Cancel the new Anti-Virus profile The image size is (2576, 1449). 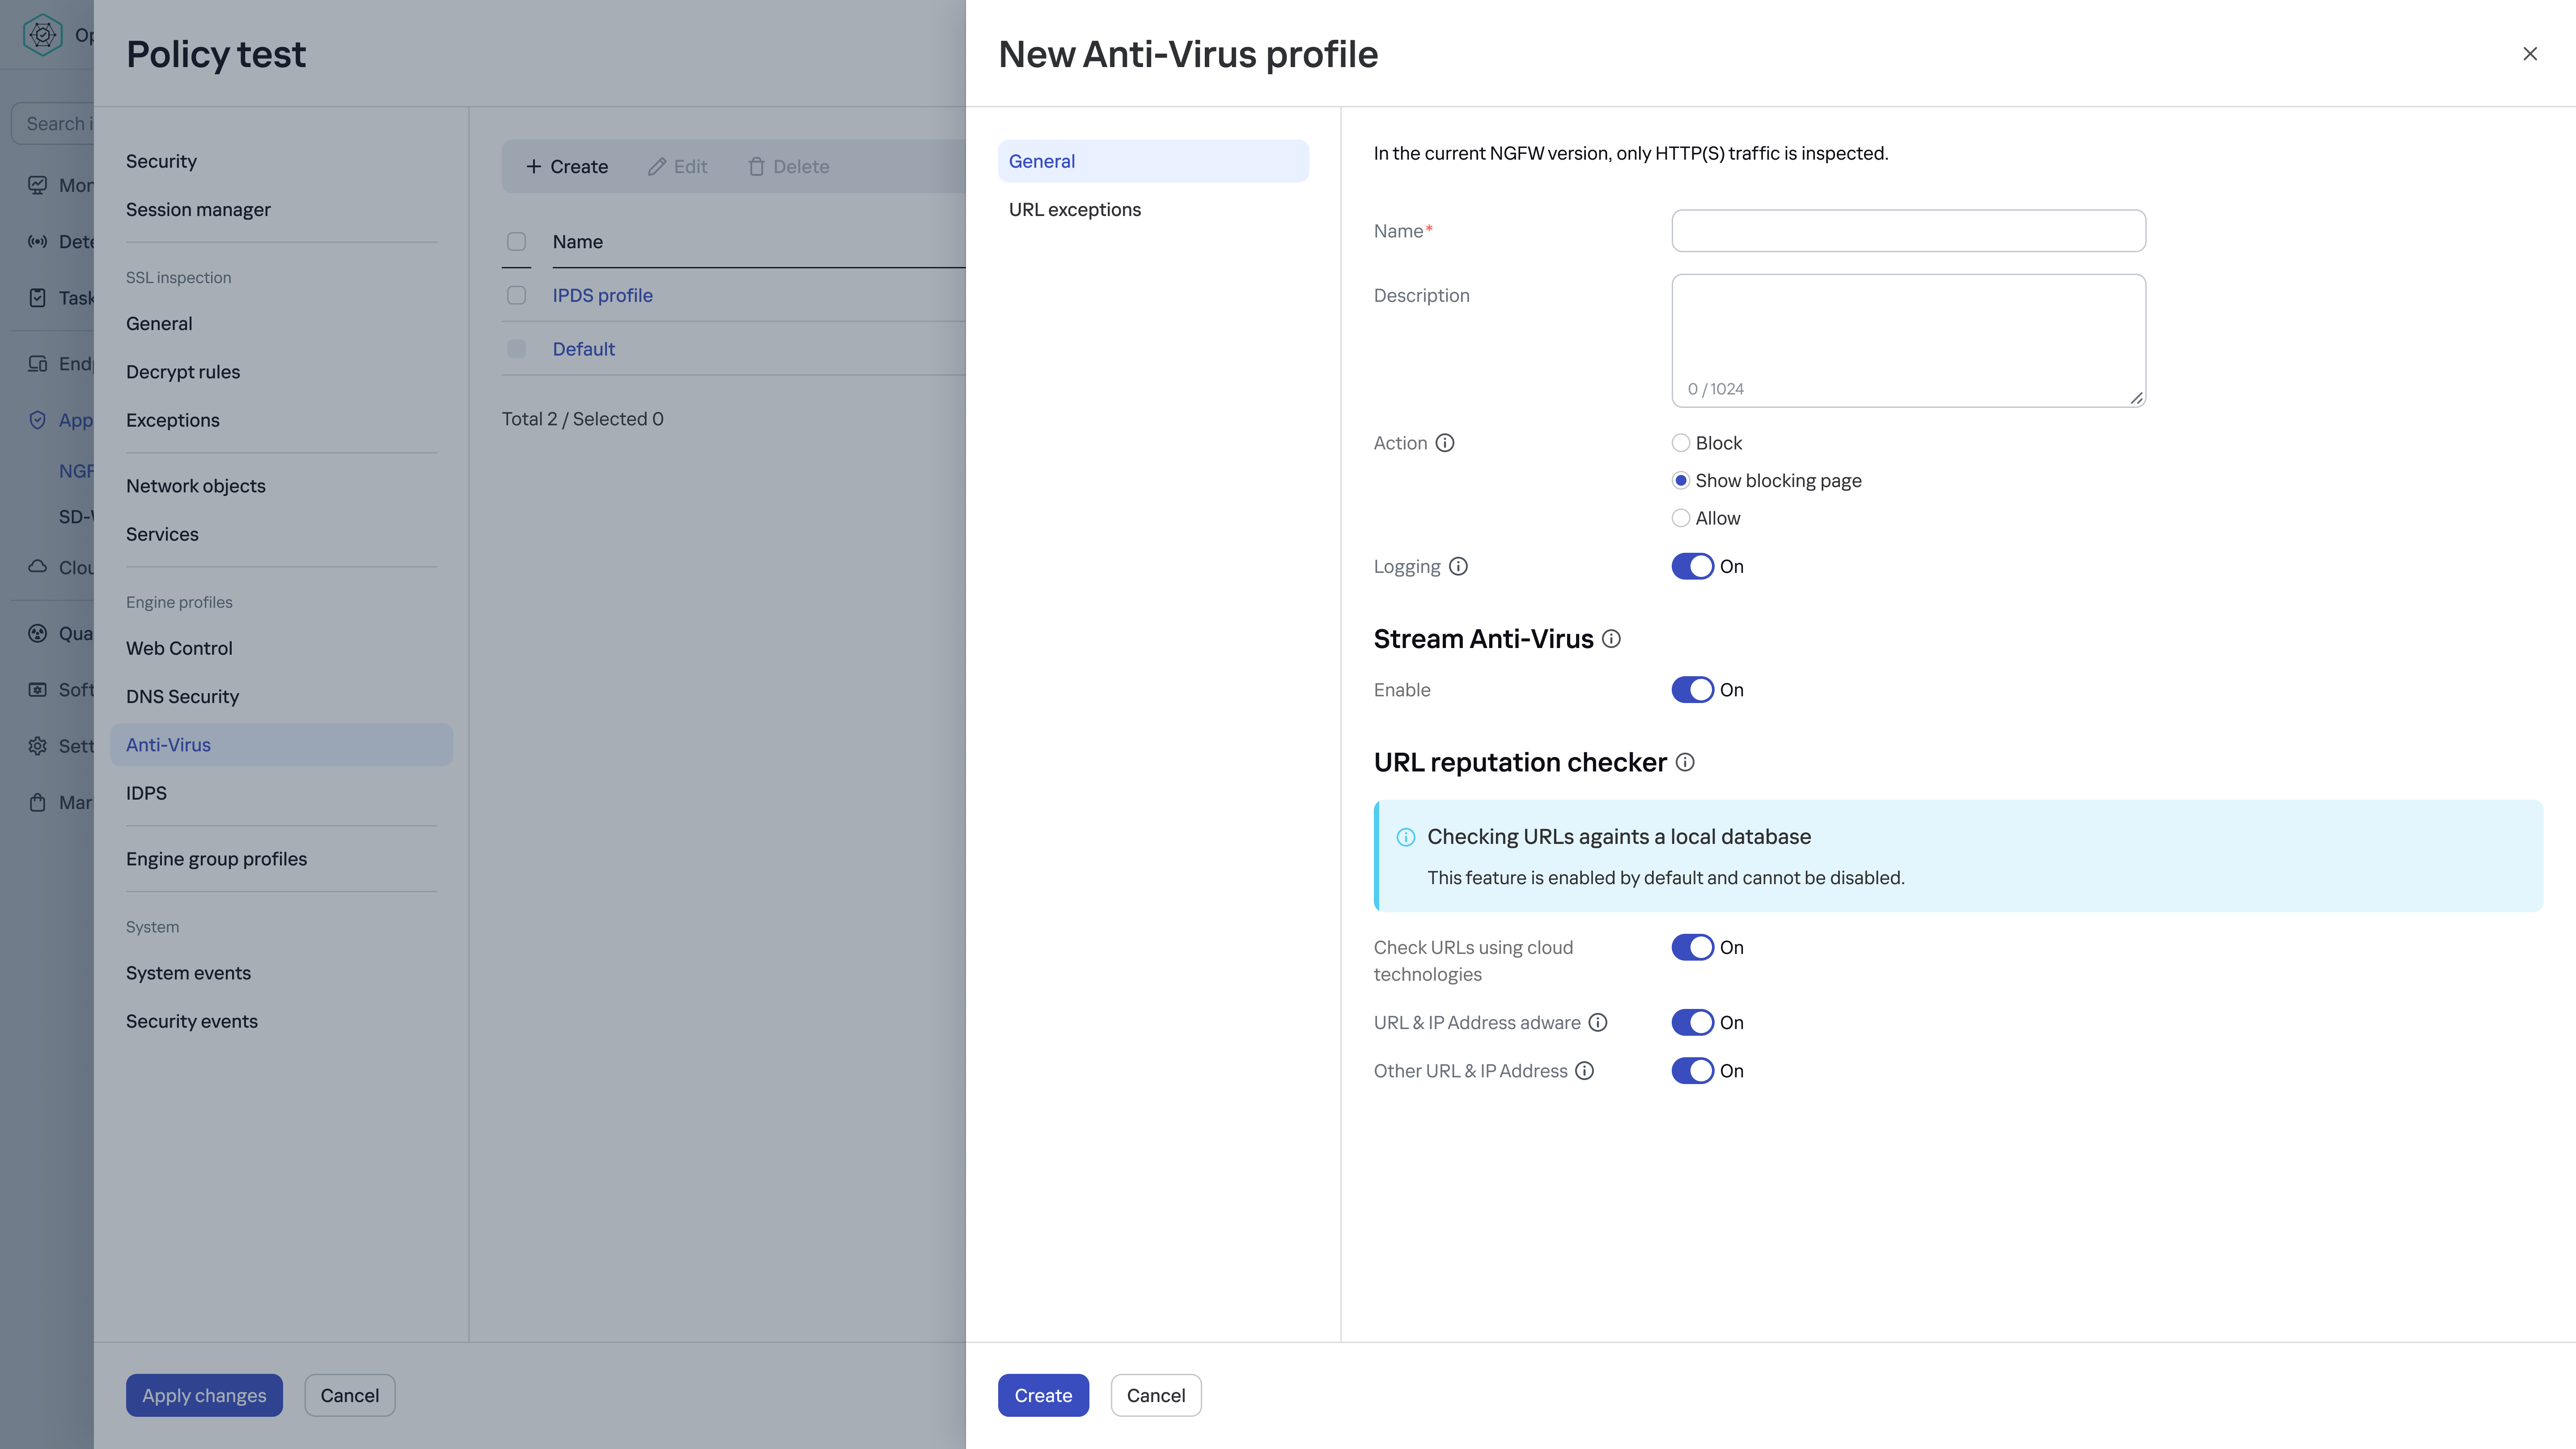[x=1156, y=1395]
